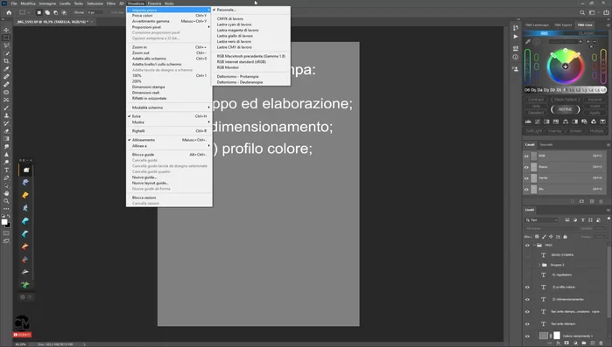Filter layers by pixel layers icon
This screenshot has width=612, height=347.
567,220
